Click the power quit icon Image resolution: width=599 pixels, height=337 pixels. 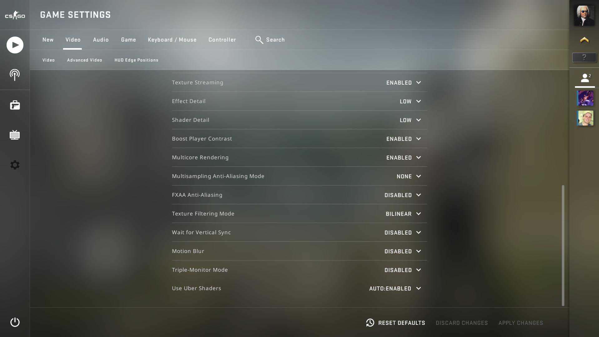pyautogui.click(x=15, y=322)
